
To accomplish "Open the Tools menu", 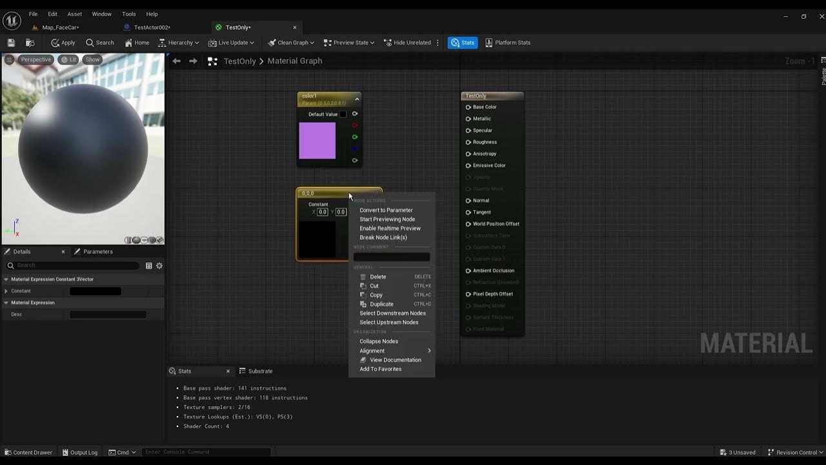I will tap(129, 14).
